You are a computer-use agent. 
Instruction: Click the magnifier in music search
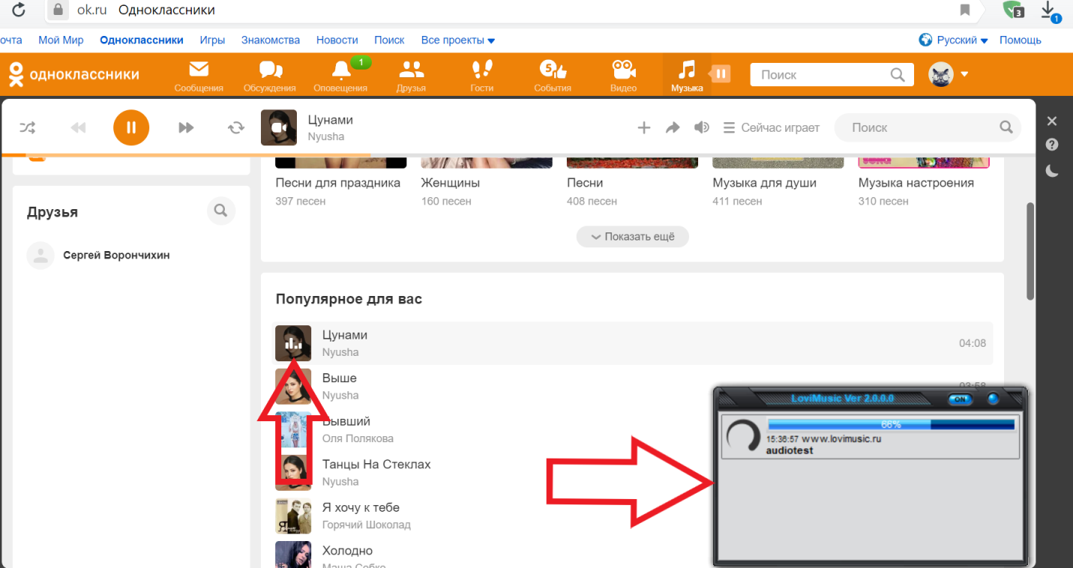click(1006, 127)
